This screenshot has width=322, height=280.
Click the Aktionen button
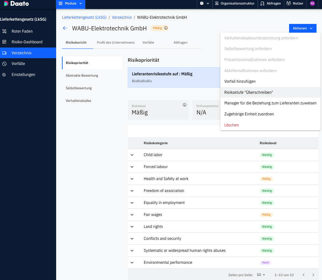(302, 28)
